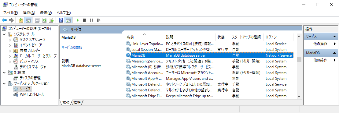Click Network Service logon cell
Image resolution: width=339 pixels, height=113 pixels.
click(279, 55)
